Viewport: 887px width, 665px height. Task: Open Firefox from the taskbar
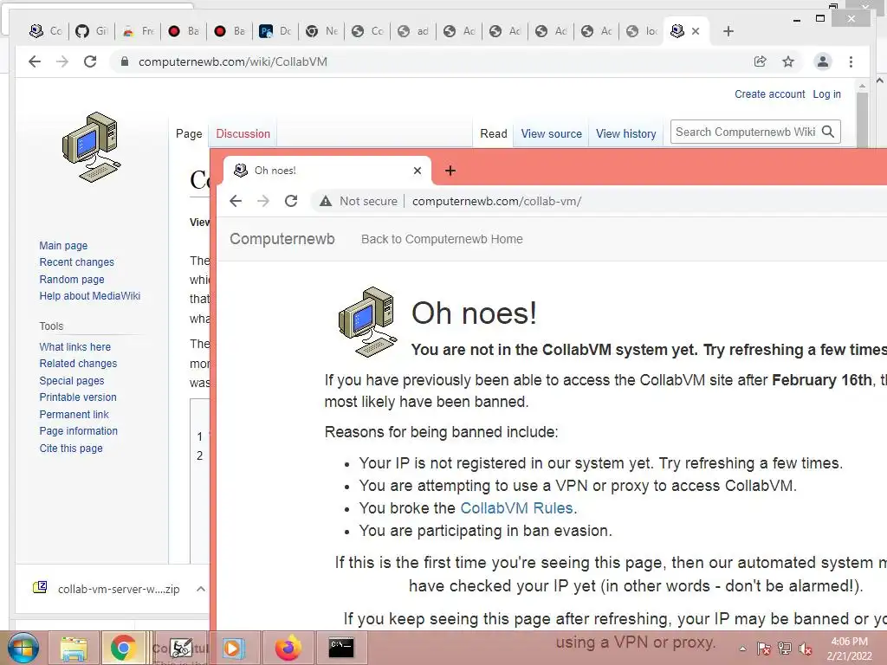coord(288,648)
